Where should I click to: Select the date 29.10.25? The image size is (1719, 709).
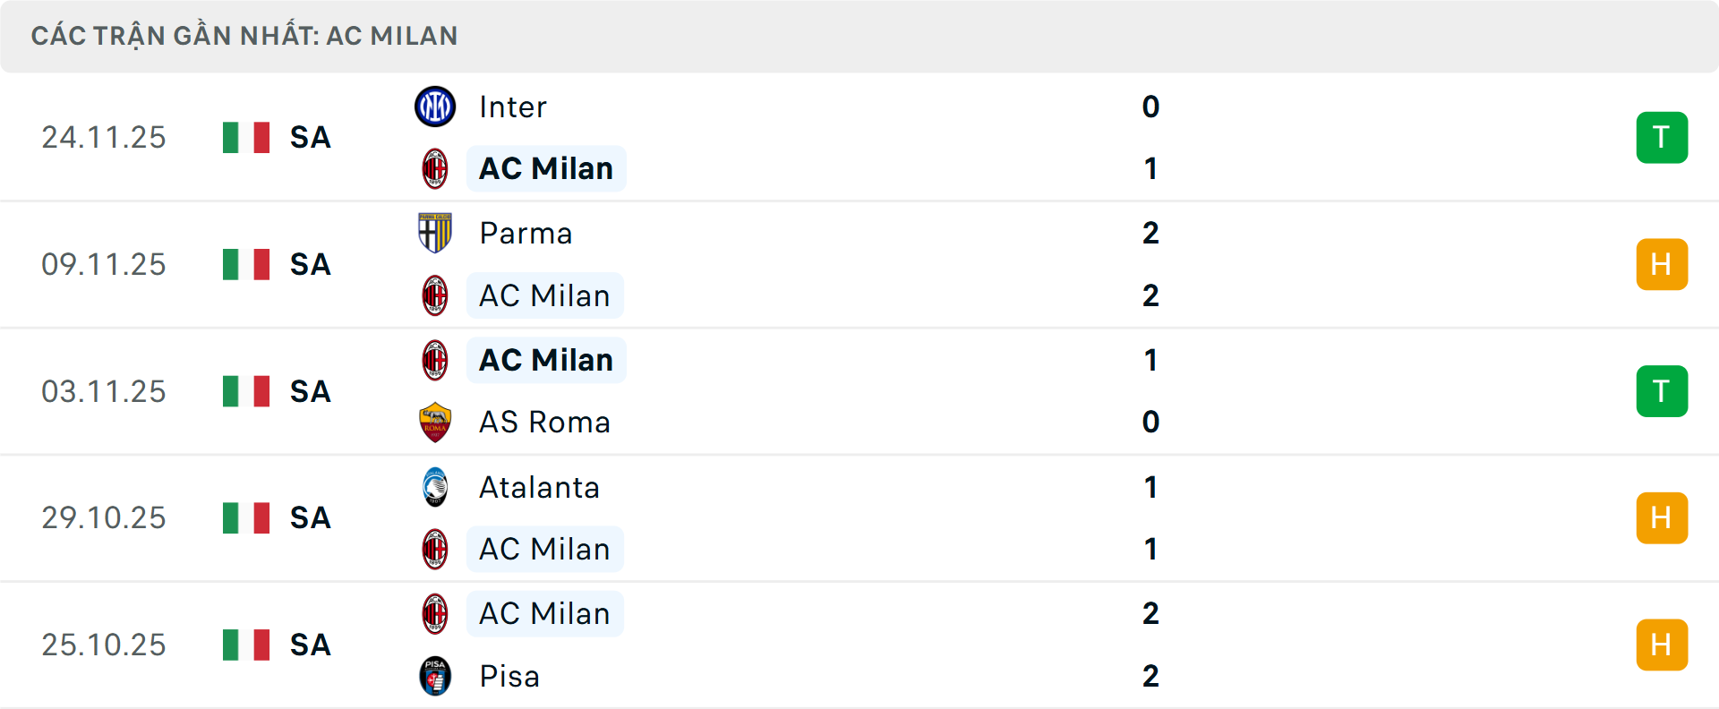[x=104, y=517]
